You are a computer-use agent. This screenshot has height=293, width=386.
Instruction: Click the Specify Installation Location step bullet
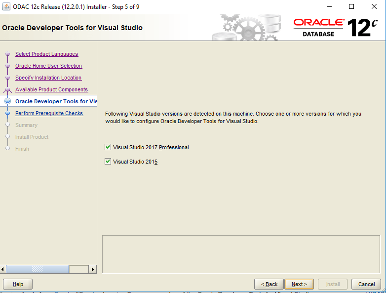click(x=7, y=78)
